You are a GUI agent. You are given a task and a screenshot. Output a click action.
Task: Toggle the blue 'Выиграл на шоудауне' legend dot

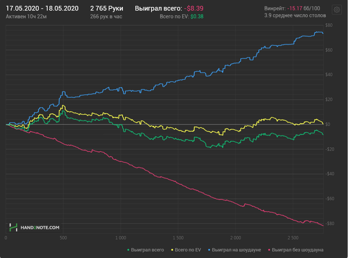tap(209, 250)
